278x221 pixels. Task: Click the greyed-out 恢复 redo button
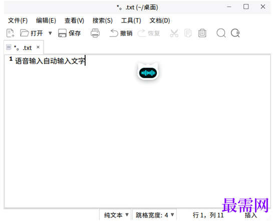click(149, 33)
